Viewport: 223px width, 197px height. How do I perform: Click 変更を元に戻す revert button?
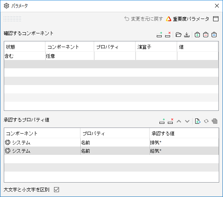(143, 19)
